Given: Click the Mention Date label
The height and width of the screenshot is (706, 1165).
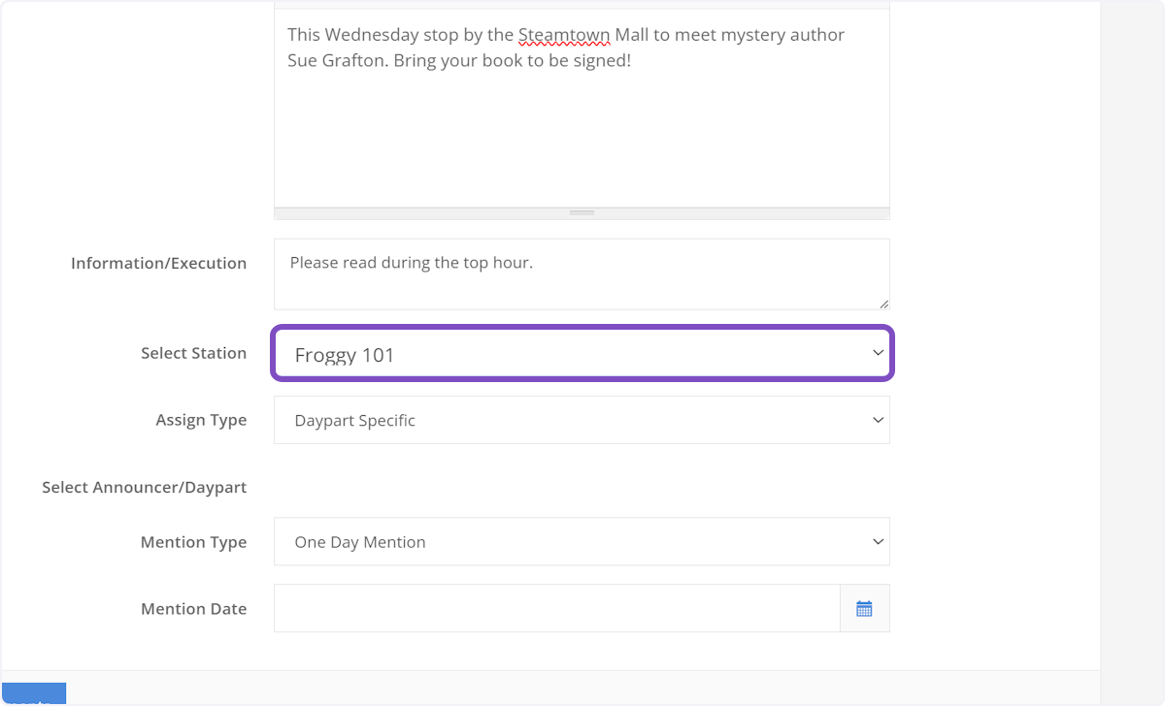Looking at the screenshot, I should click(x=193, y=609).
